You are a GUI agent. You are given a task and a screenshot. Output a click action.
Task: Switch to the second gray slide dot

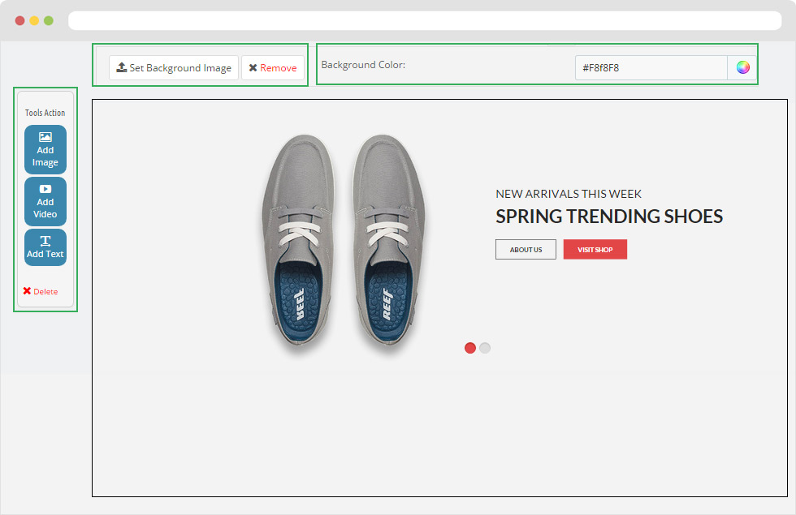[x=485, y=348]
